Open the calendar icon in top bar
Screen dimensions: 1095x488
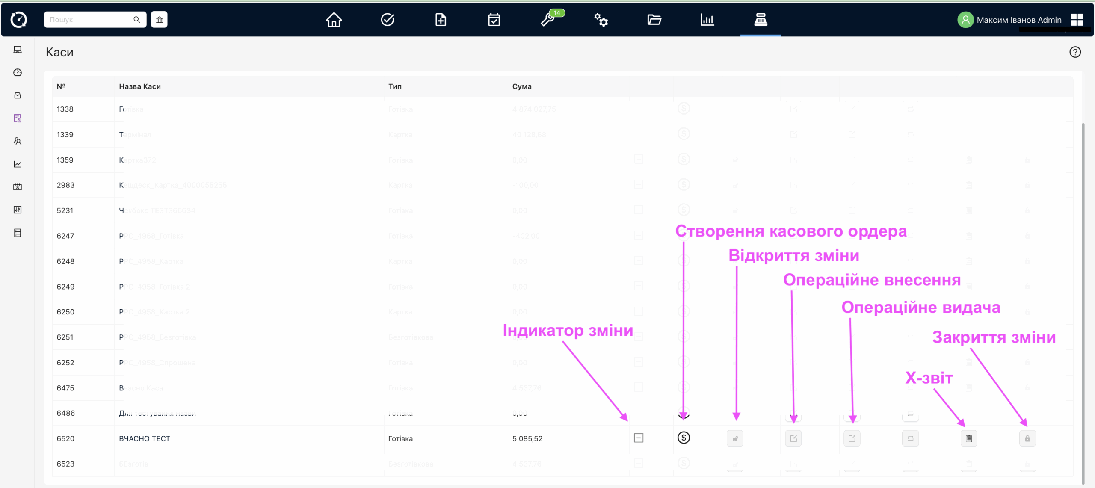click(x=494, y=20)
